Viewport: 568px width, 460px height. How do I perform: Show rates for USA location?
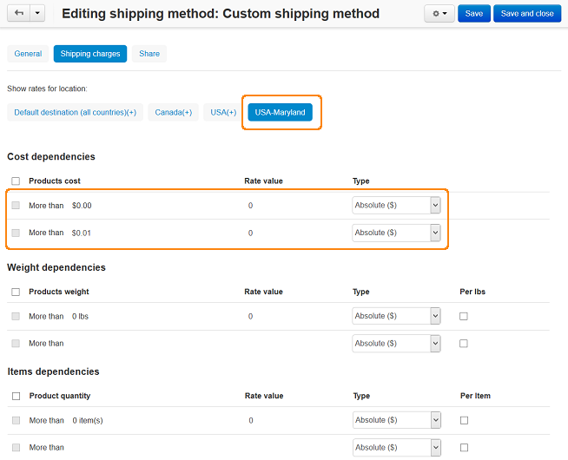(x=223, y=112)
